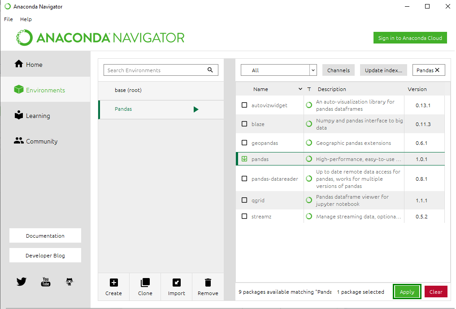Switch to the Learning tab
Image resolution: width=456 pixels, height=309 pixels.
point(38,116)
